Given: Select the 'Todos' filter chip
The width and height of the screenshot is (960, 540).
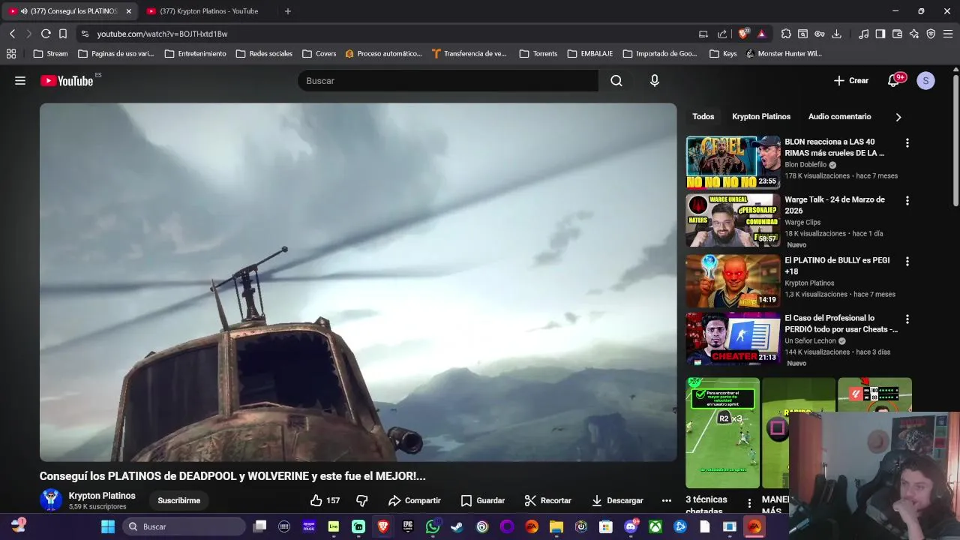Looking at the screenshot, I should (703, 117).
